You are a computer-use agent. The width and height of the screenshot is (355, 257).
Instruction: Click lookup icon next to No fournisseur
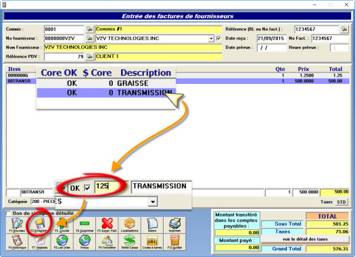click(90, 38)
